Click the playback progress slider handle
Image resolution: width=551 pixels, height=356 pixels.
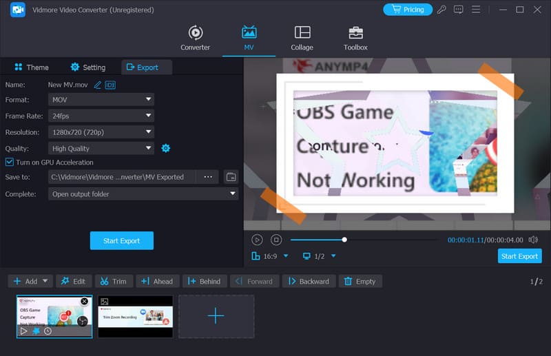coord(344,240)
